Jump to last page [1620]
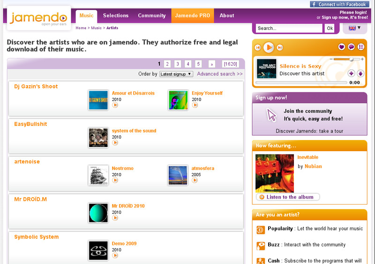Image resolution: width=375 pixels, height=264 pixels. (x=230, y=64)
